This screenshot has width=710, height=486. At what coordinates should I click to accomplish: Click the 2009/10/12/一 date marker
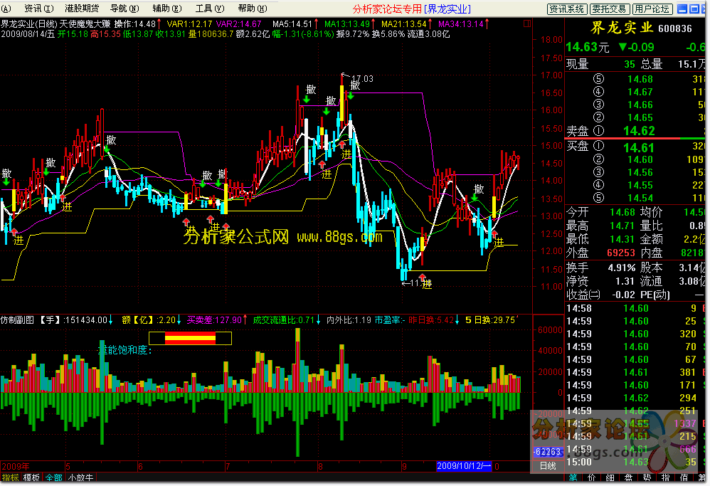[x=464, y=465]
